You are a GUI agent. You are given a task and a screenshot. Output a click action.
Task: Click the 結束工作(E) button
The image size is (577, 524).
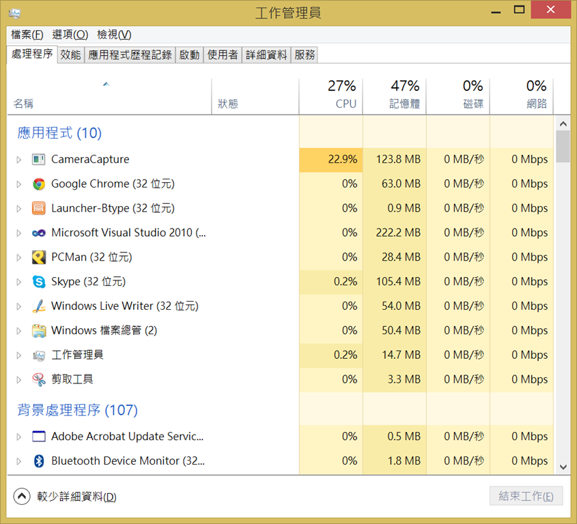tap(526, 496)
